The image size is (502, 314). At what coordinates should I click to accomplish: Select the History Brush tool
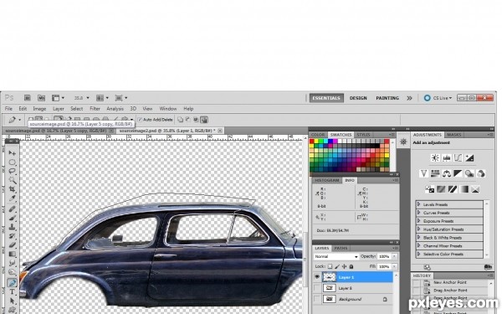click(13, 236)
